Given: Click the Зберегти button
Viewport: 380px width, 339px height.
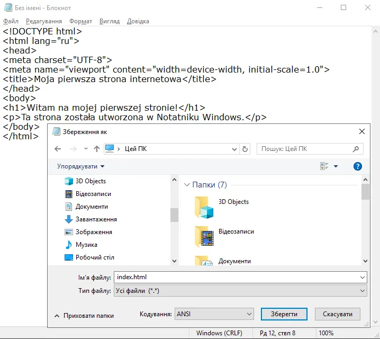Looking at the screenshot, I should point(284,314).
